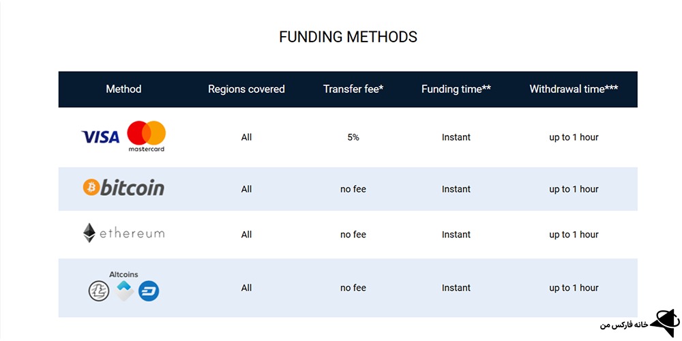Click the Waves diamond altcoin icon
682x341 pixels.
tap(123, 291)
